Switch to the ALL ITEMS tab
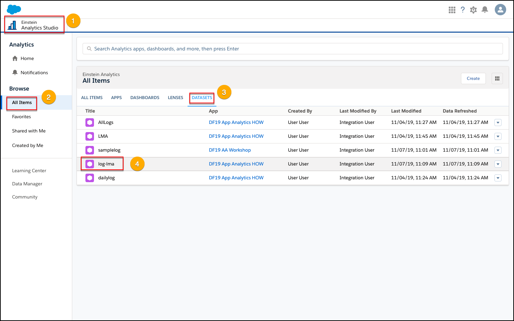This screenshot has width=514, height=321. (92, 98)
